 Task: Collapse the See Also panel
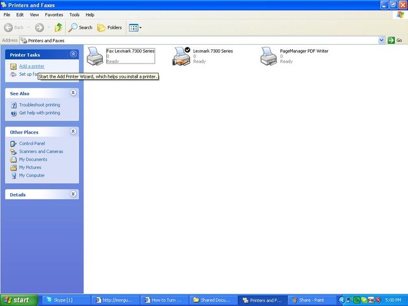73,93
